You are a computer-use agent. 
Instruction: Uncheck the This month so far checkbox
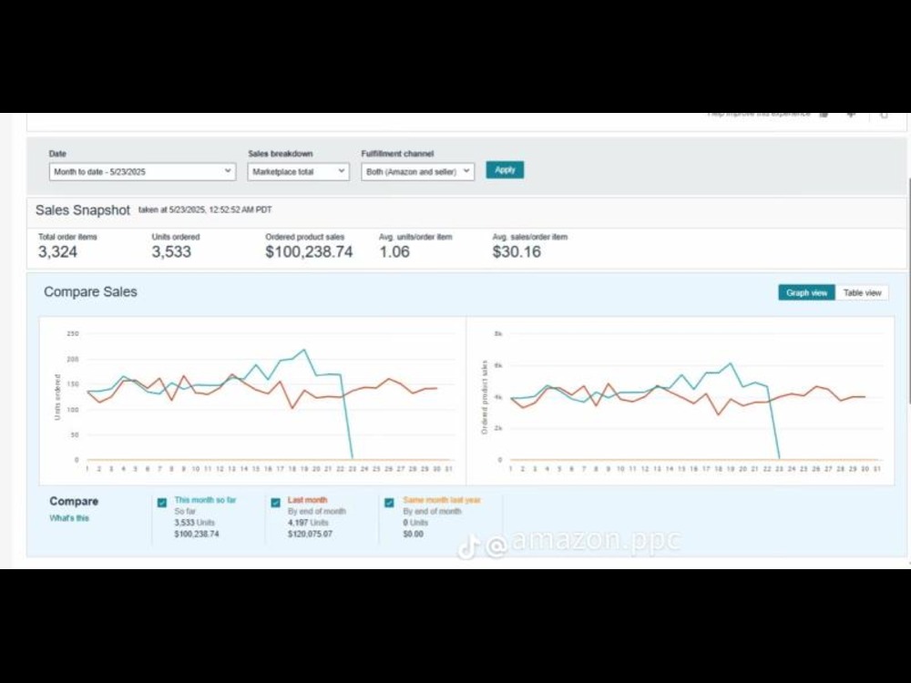pos(162,503)
